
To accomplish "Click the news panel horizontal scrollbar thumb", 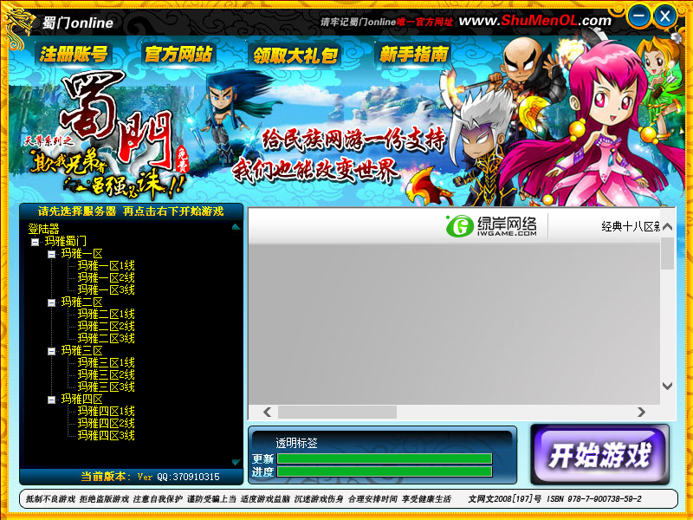I will [x=337, y=413].
